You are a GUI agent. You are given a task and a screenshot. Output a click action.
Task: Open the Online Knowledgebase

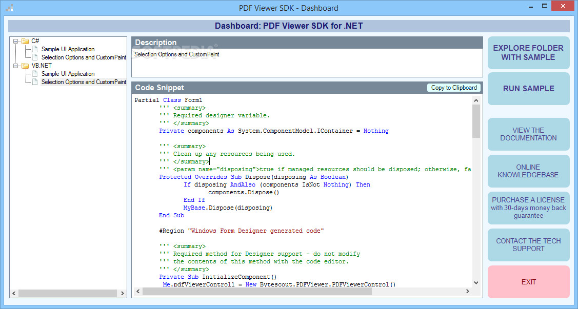click(x=528, y=171)
